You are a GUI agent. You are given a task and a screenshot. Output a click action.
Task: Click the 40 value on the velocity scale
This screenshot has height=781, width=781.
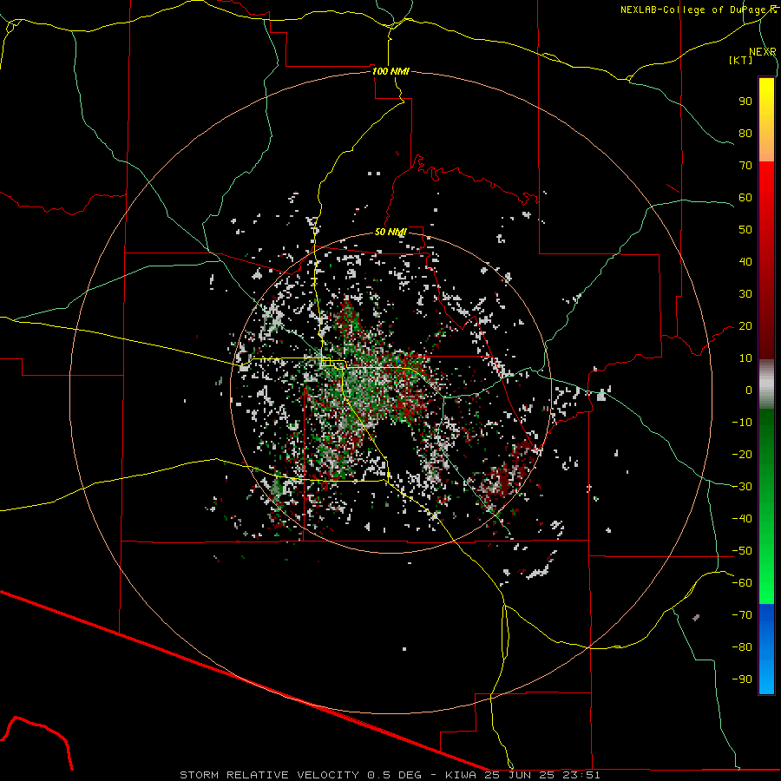coord(745,261)
